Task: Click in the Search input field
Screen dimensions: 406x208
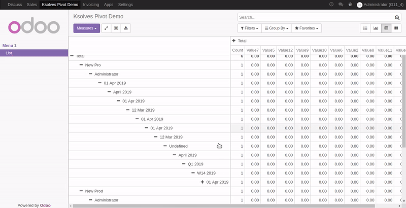Action: tap(315, 17)
